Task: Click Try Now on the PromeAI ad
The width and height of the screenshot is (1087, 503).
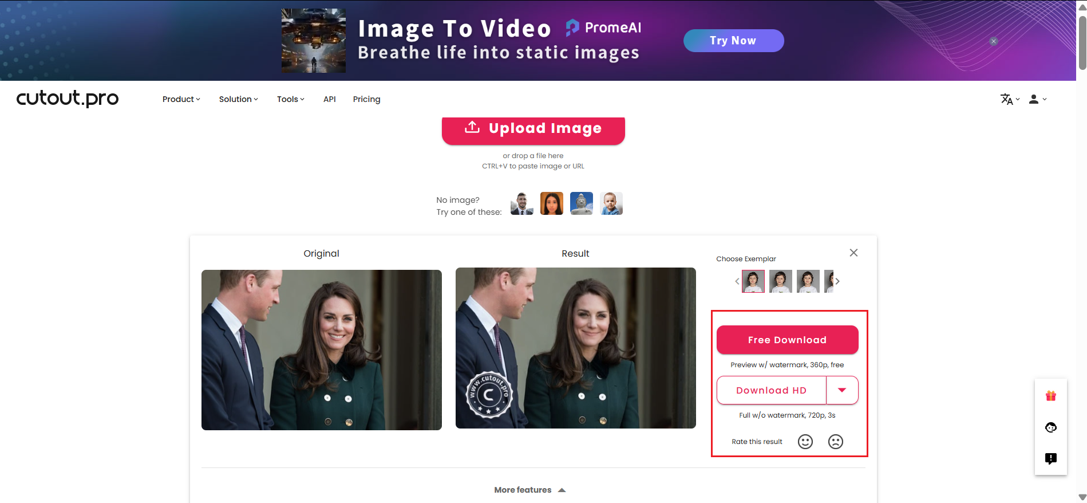Action: (x=733, y=41)
